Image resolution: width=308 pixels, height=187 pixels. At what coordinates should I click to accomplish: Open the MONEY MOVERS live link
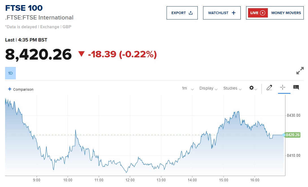[x=286, y=13]
